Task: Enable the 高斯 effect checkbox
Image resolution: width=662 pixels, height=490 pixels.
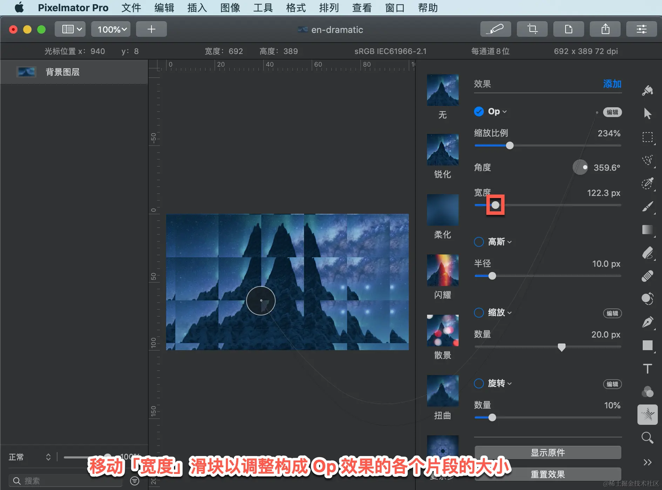Action: click(479, 242)
